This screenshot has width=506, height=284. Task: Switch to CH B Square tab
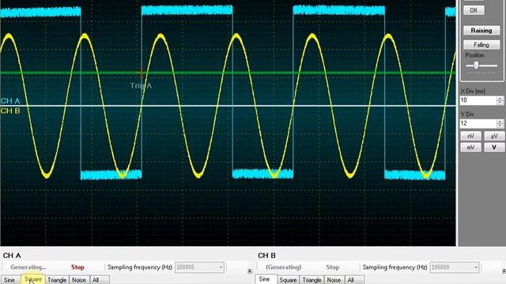coord(288,280)
